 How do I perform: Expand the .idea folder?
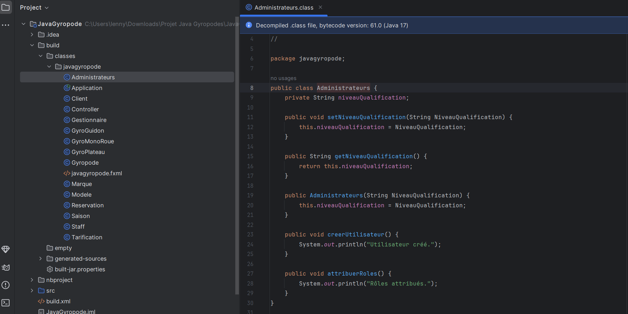tap(32, 34)
